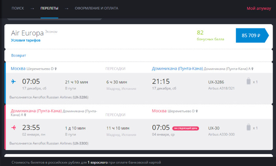Click the blue outbound airplane icon

pos(13,82)
